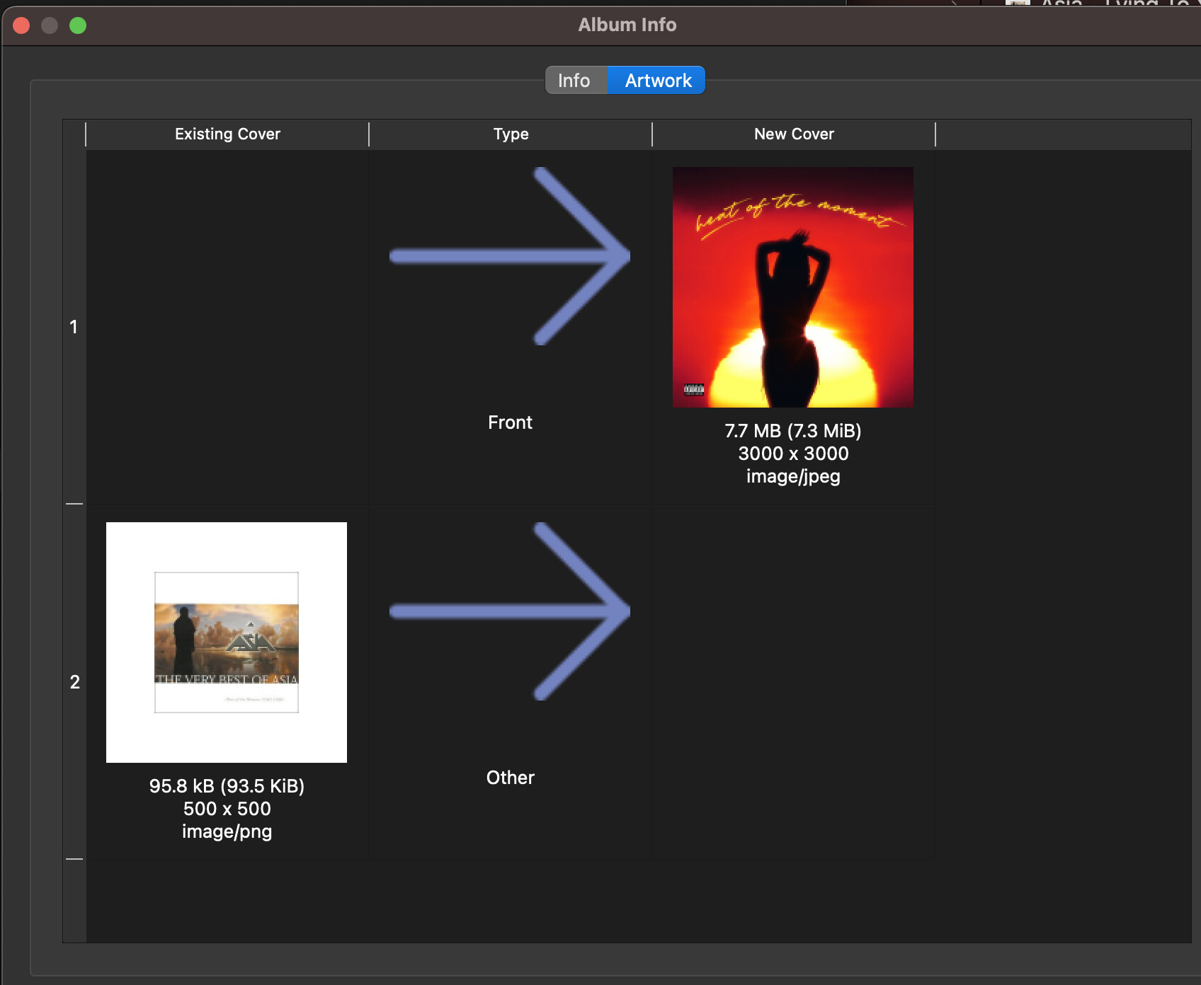Click the 7.7 MB (7.3 MiB) size text
The height and width of the screenshot is (985, 1201).
pyautogui.click(x=793, y=431)
